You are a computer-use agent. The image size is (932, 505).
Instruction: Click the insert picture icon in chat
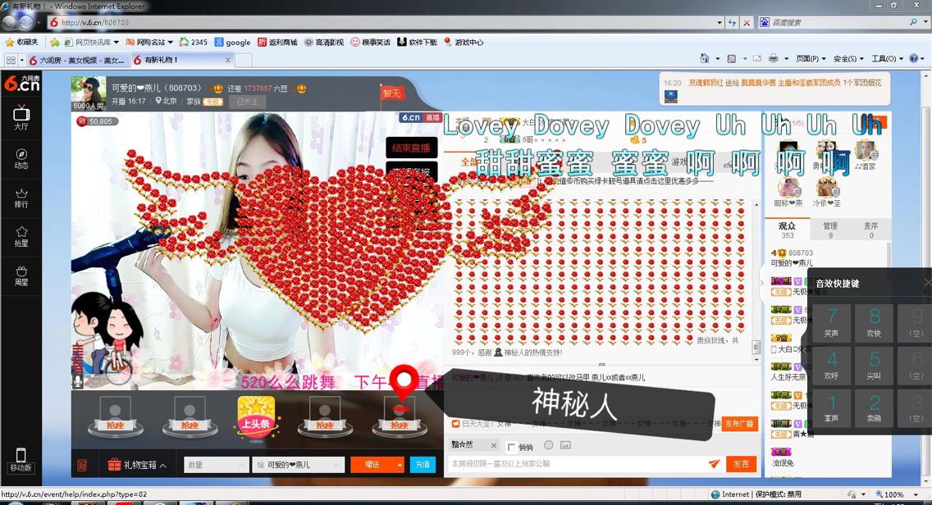(565, 445)
